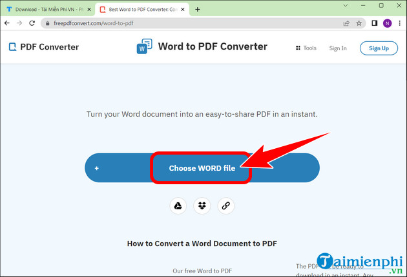Click the browser back arrow
The height and width of the screenshot is (277, 407).
pyautogui.click(x=7, y=23)
